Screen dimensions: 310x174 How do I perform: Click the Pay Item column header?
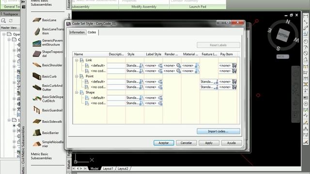227,54
